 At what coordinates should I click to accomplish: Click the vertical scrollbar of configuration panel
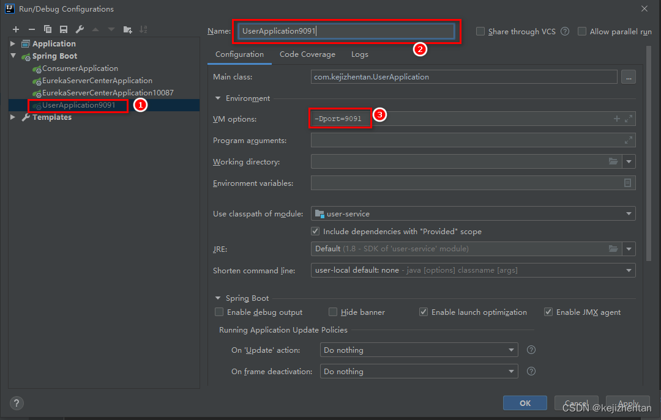point(648,154)
